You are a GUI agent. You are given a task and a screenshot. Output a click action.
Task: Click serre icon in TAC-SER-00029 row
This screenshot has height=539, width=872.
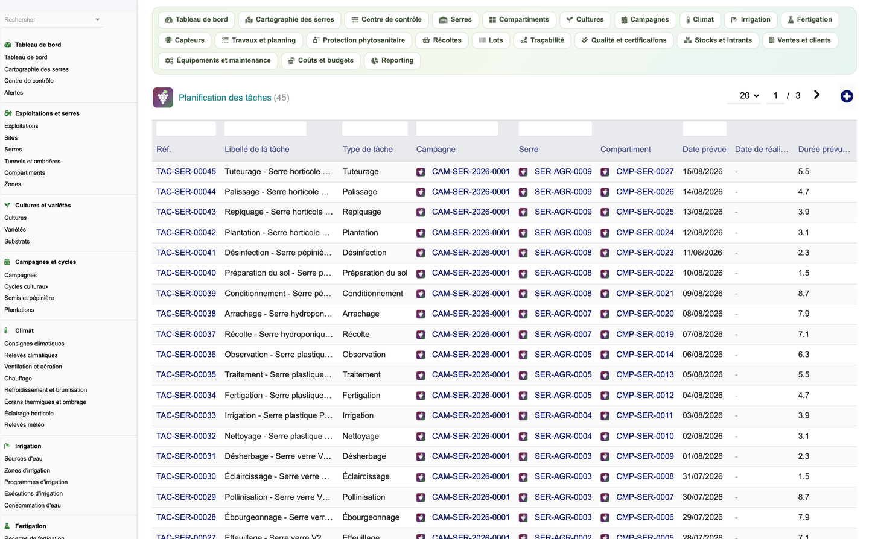(x=523, y=497)
